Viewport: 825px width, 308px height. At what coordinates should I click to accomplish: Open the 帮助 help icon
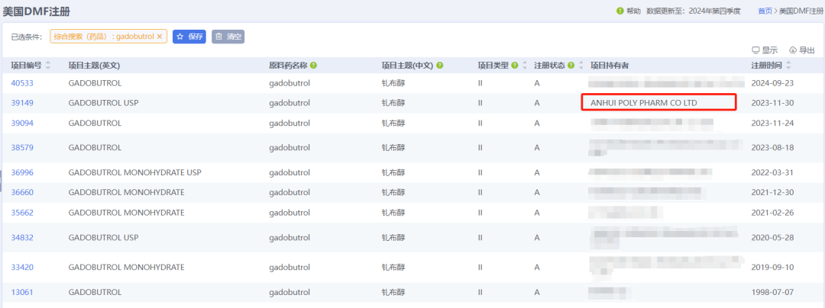pyautogui.click(x=620, y=11)
